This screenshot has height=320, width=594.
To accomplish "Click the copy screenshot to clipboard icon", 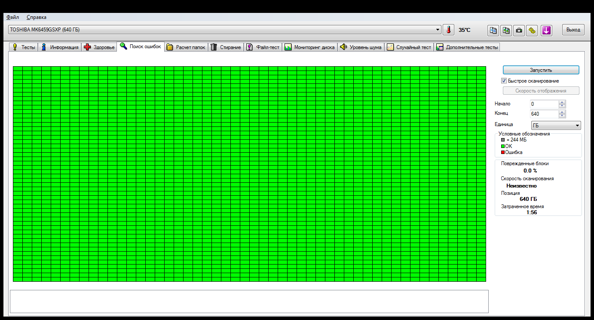I will click(x=506, y=30).
